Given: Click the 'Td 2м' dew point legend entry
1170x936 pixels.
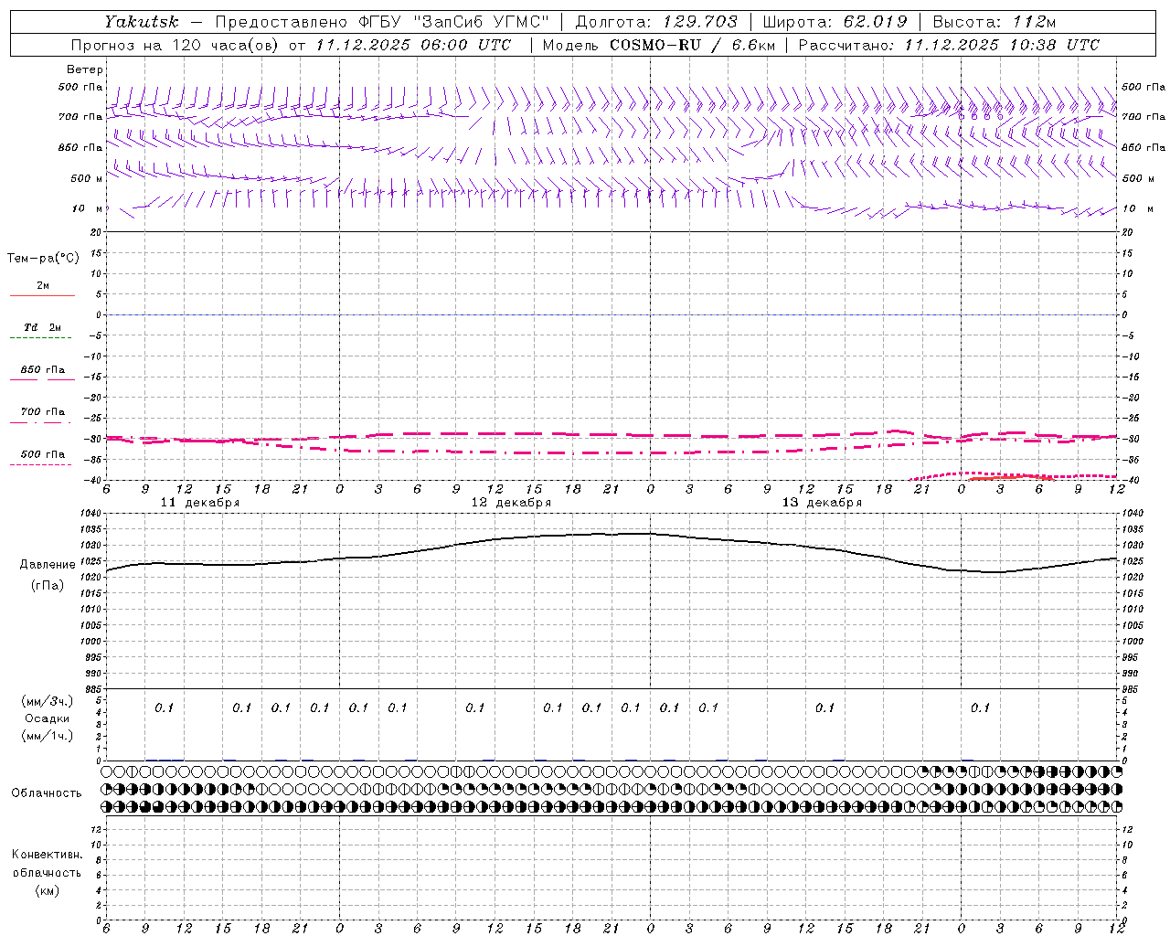Looking at the screenshot, I should point(43,327).
